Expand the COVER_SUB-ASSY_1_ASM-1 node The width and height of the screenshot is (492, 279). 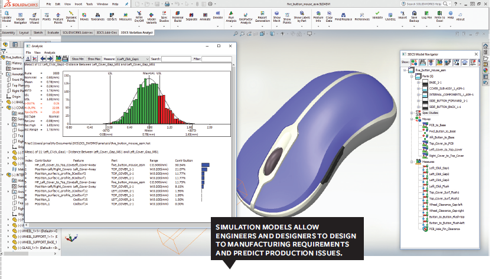point(418,88)
